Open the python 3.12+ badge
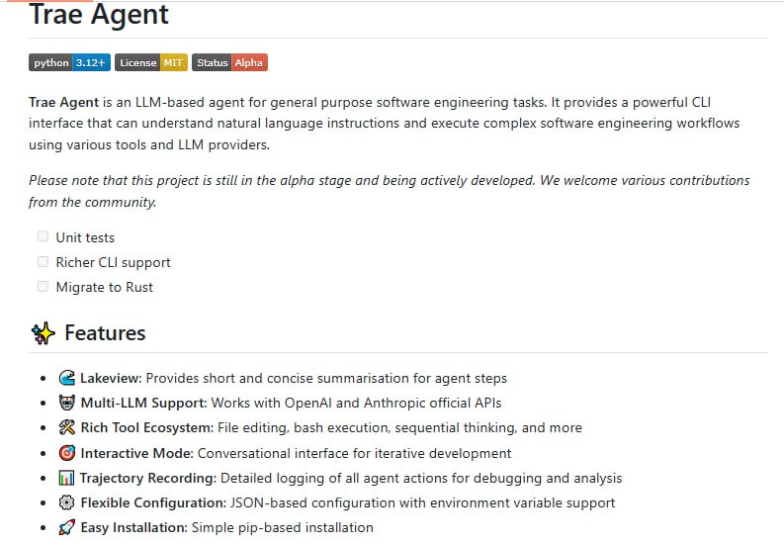This screenshot has width=784, height=545. (x=69, y=62)
